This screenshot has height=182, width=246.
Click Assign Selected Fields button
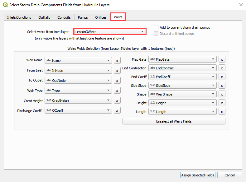point(198,175)
